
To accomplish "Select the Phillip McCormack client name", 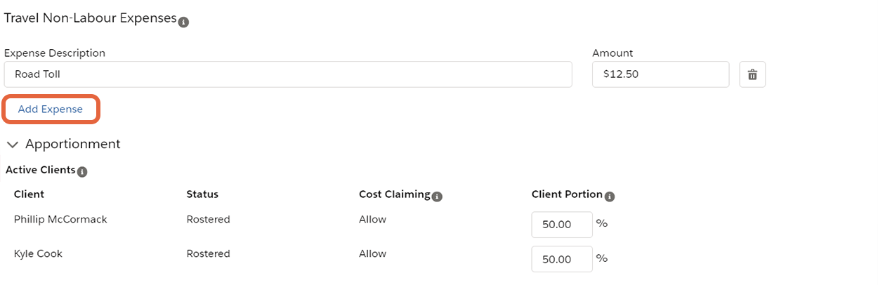I will [60, 220].
